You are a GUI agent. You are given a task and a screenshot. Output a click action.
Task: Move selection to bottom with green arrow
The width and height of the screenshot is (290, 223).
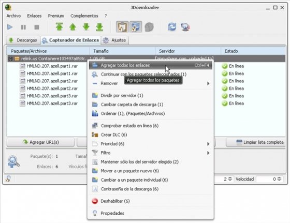[99, 27]
